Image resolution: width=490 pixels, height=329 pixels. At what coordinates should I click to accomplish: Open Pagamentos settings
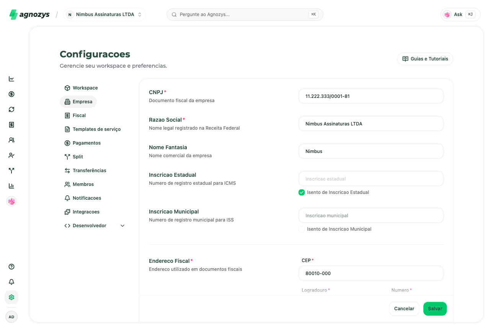point(83,143)
